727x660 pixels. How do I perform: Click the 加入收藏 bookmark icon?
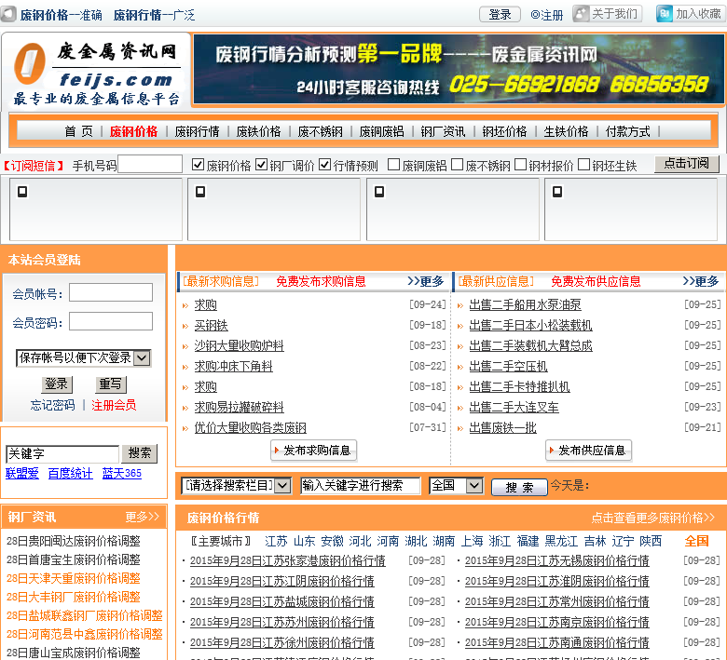click(665, 14)
